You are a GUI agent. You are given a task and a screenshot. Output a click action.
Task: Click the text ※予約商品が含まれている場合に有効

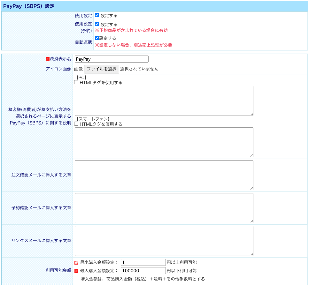tap(131, 30)
